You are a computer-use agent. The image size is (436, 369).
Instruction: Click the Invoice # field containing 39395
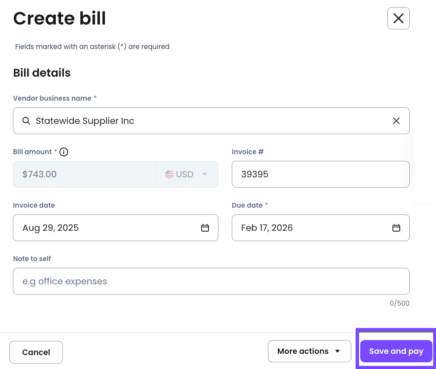pyautogui.click(x=320, y=174)
